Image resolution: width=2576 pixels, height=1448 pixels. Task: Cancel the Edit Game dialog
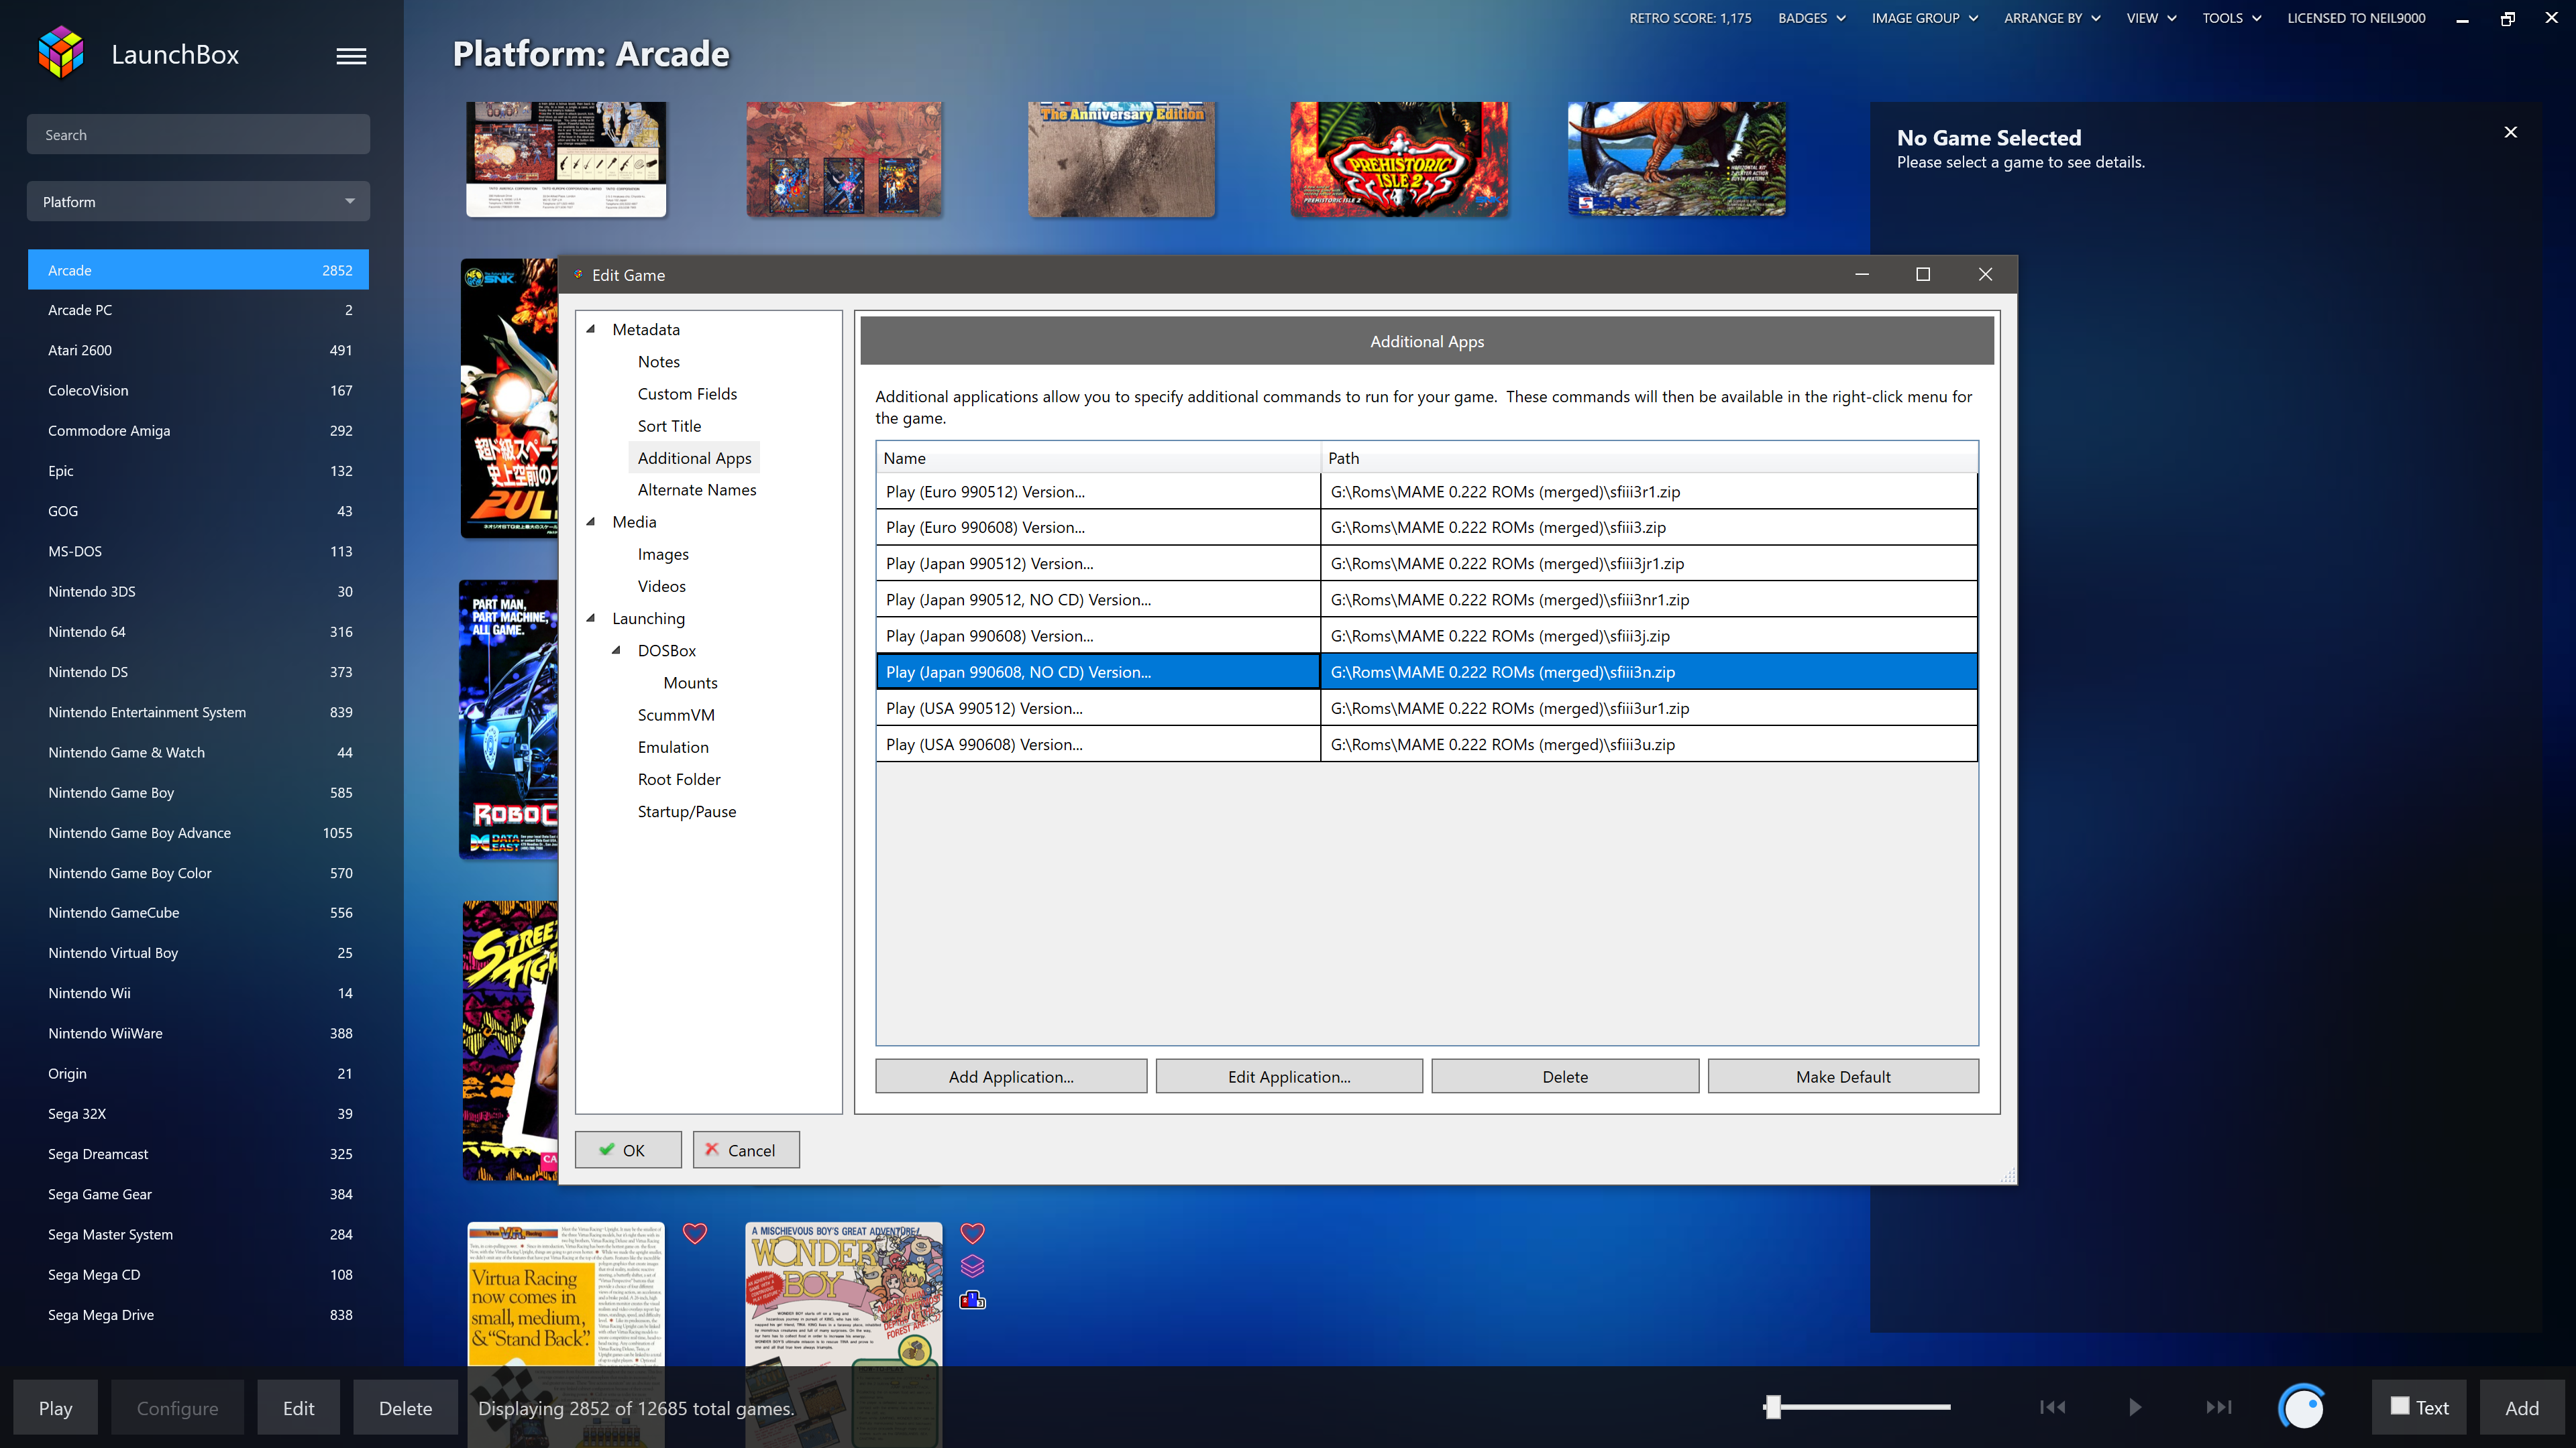click(746, 1150)
